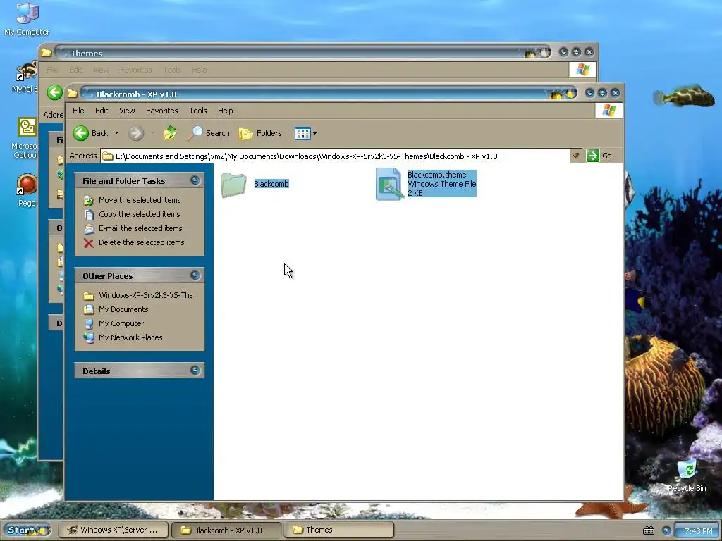Viewport: 722px width, 541px height.
Task: Select the Blackcomb.theme file icon
Action: click(x=389, y=184)
